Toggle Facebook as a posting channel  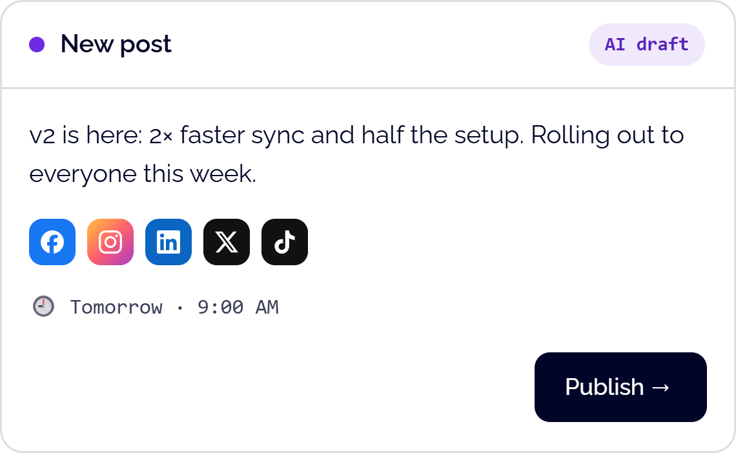52,242
